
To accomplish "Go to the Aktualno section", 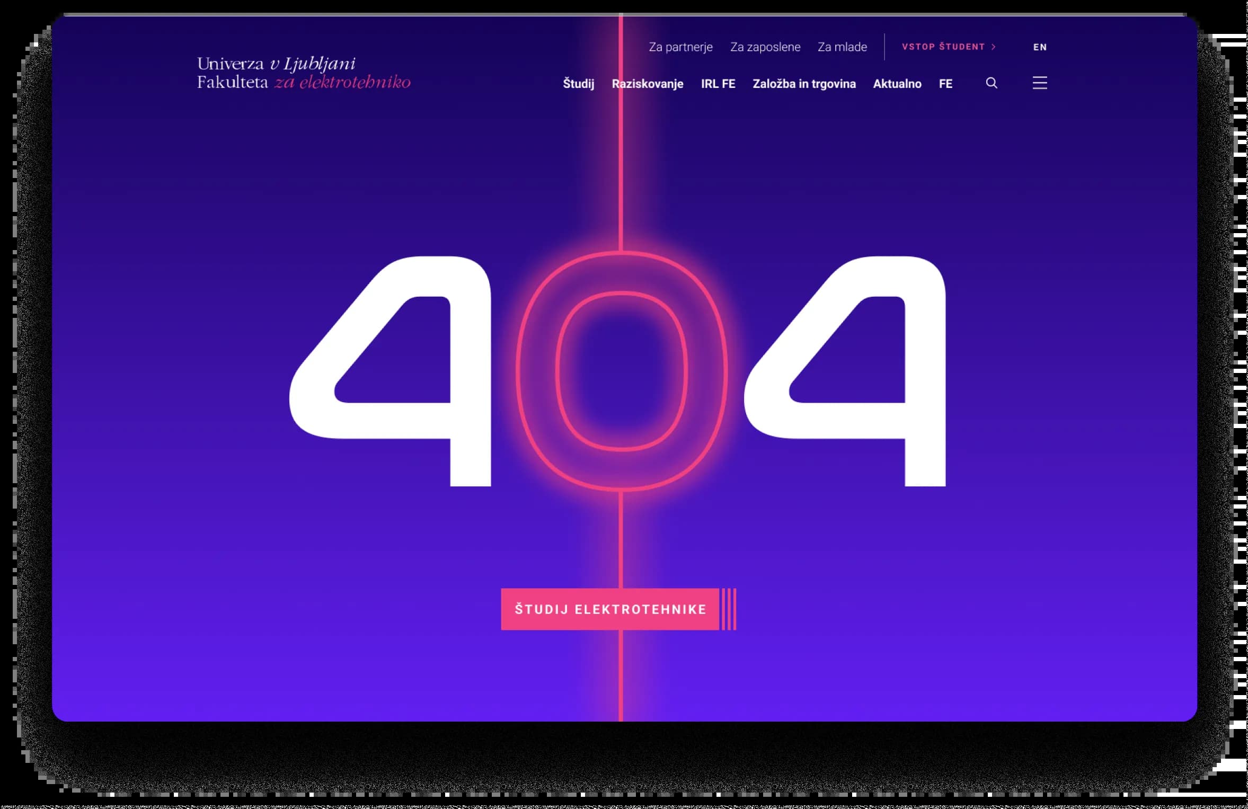I will pos(897,84).
